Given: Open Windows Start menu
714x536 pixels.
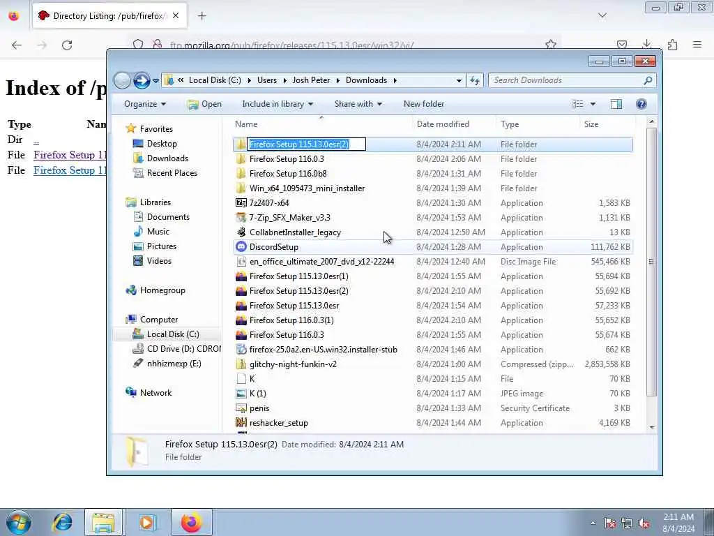Looking at the screenshot, I should tap(19, 522).
